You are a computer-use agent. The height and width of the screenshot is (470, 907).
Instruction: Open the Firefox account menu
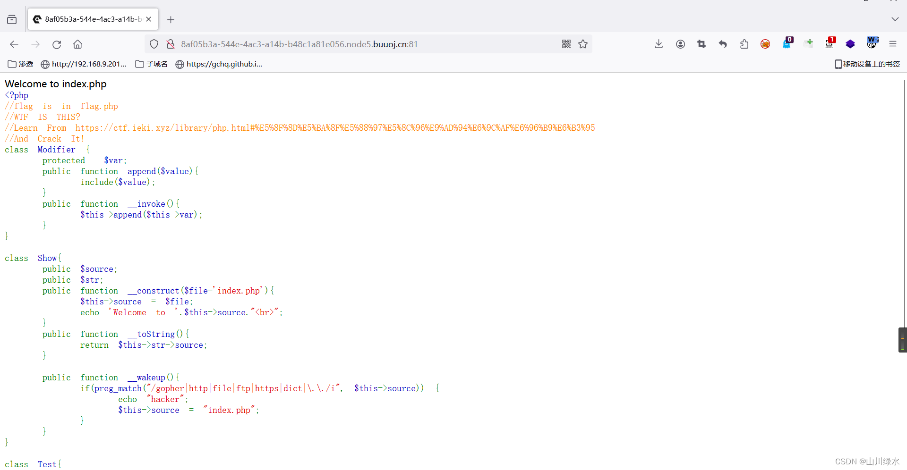click(x=680, y=44)
